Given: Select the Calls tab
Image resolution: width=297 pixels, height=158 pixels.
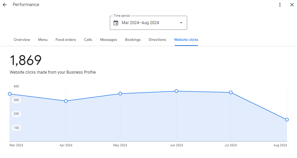Looking at the screenshot, I should 88,39.
